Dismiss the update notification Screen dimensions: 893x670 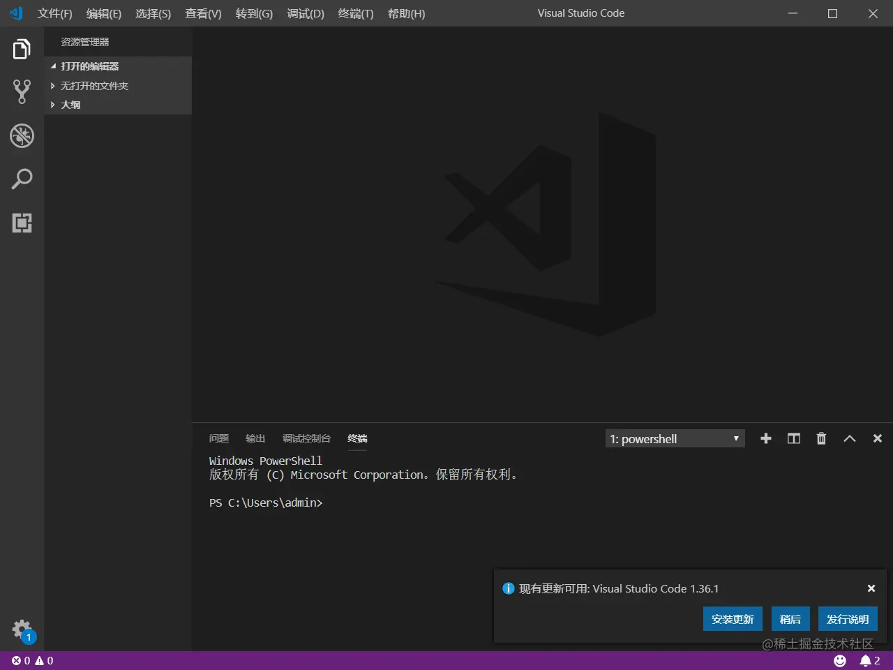coord(871,588)
